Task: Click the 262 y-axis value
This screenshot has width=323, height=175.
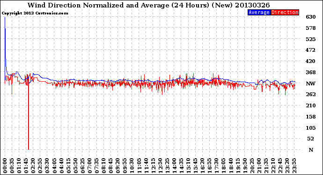Action: pyautogui.click(x=311, y=94)
